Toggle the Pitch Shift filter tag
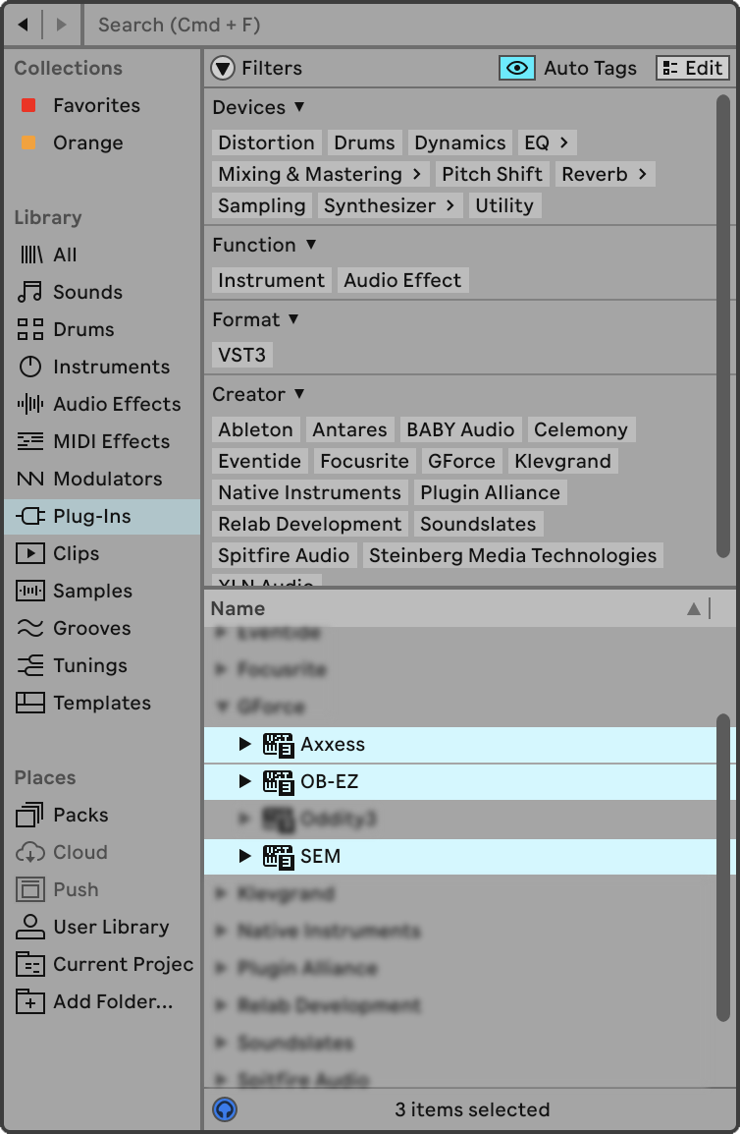Screen dimensions: 740x1134 coord(492,174)
